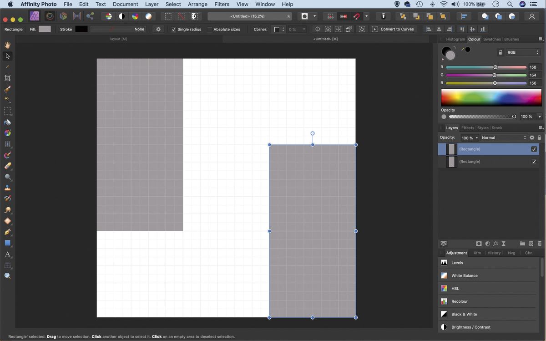
Task: Click Convert to Curves
Action: tap(393, 29)
